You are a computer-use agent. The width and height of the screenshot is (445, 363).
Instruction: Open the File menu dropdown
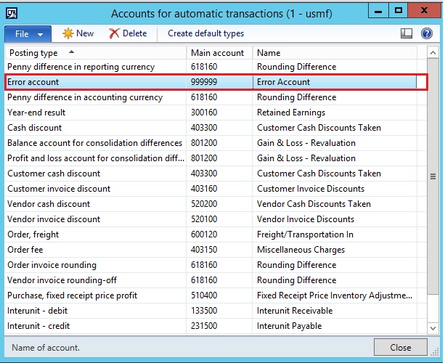click(28, 33)
